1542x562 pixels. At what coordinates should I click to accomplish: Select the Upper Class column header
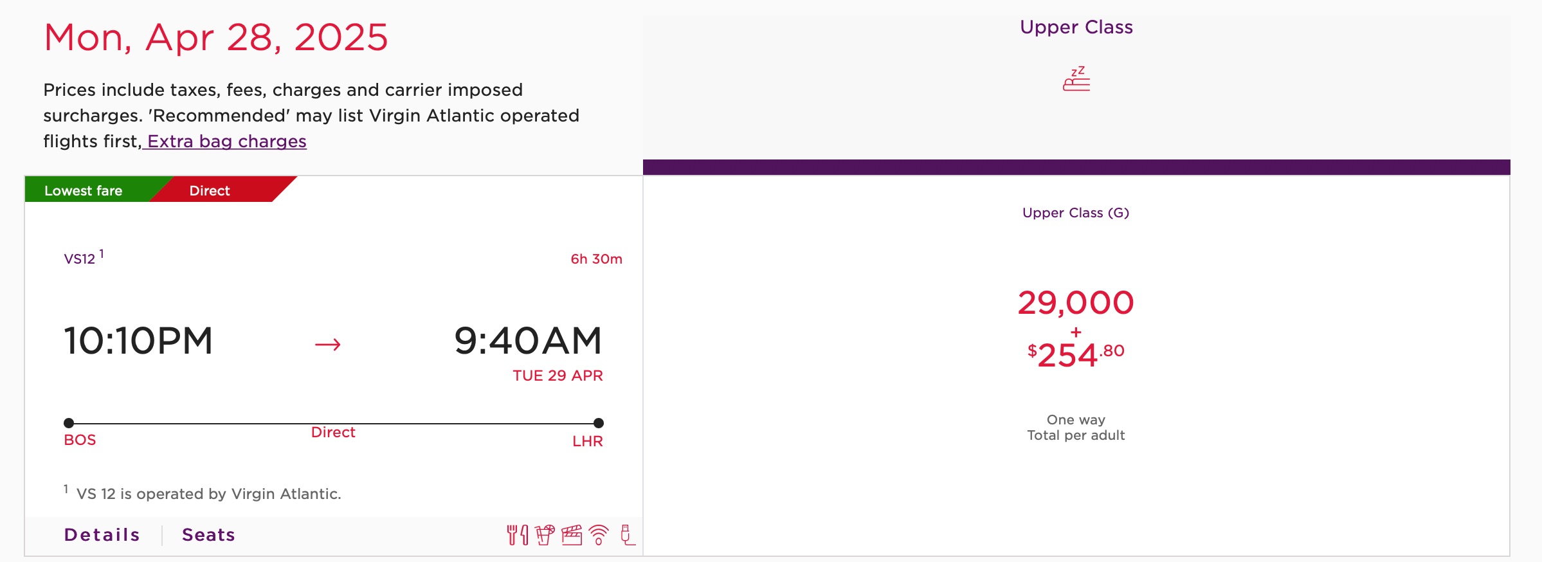coord(1076,27)
